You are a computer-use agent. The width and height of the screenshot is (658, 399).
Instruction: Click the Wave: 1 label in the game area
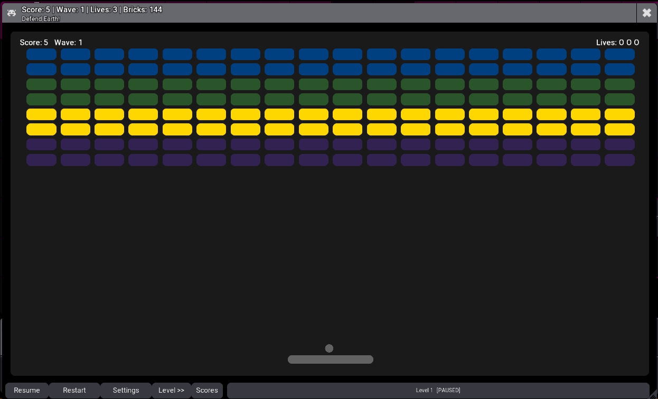click(68, 43)
